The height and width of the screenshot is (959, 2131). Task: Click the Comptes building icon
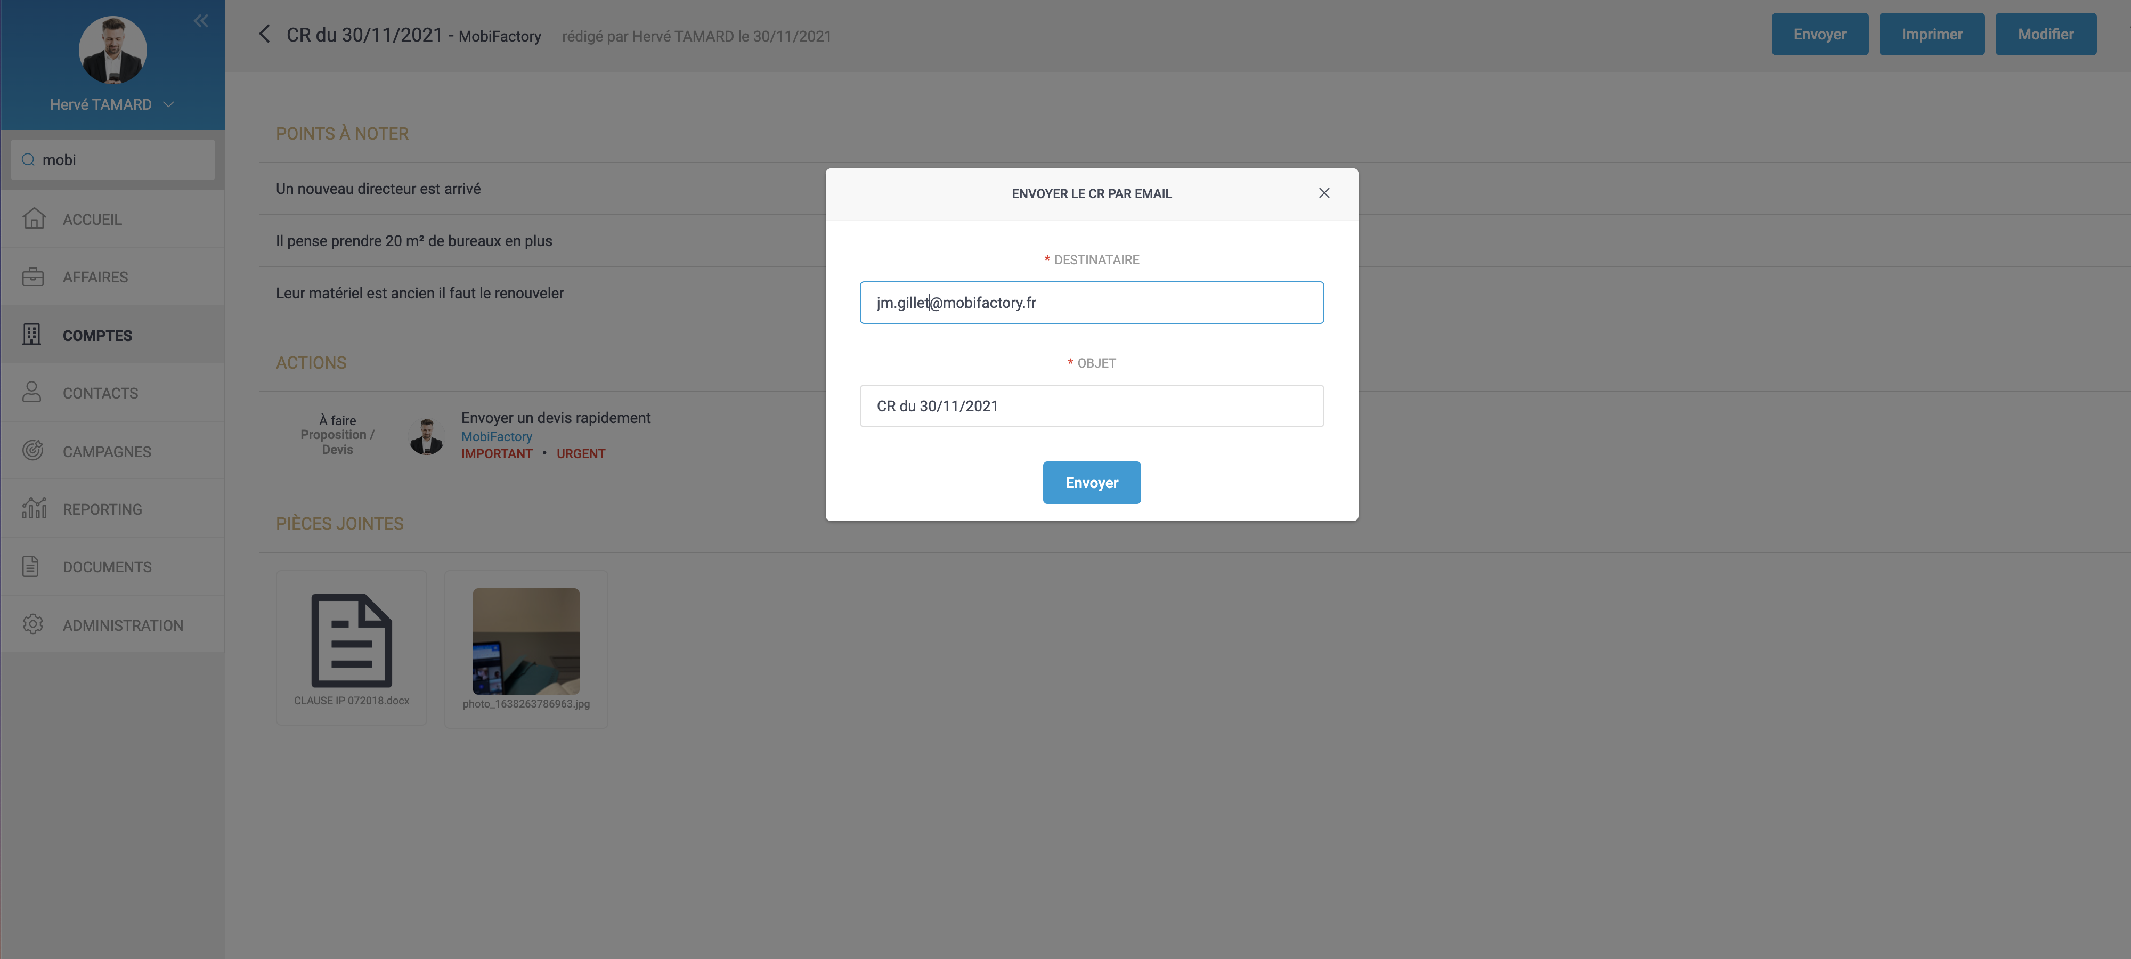coord(32,334)
